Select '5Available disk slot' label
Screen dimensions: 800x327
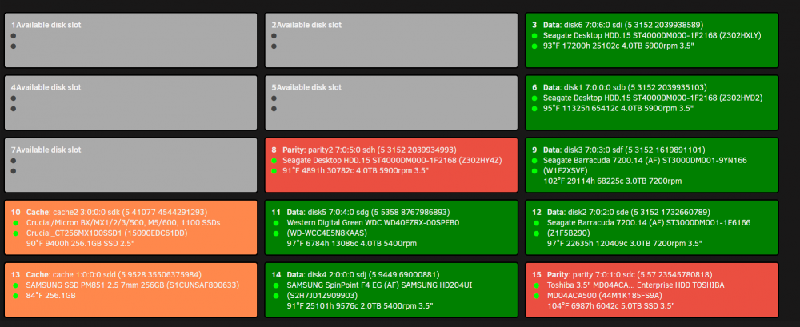coord(306,87)
